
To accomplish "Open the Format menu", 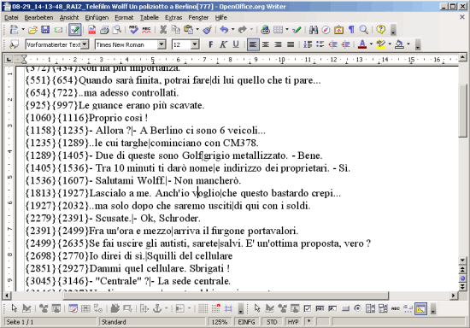I will 124,18.
